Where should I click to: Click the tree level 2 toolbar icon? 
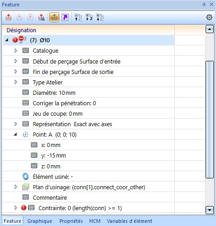(x=89, y=17)
